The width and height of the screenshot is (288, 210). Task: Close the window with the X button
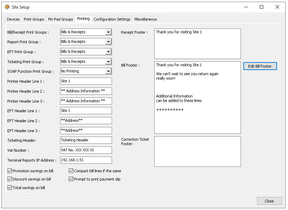[277, 7]
